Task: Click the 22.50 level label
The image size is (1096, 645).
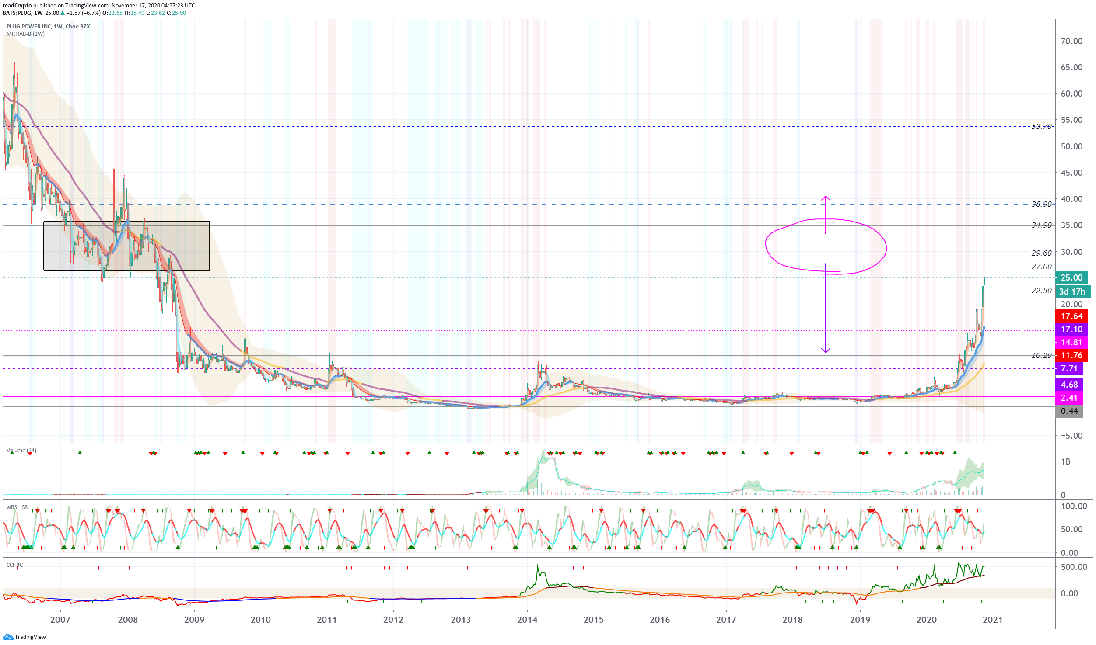Action: click(1041, 291)
